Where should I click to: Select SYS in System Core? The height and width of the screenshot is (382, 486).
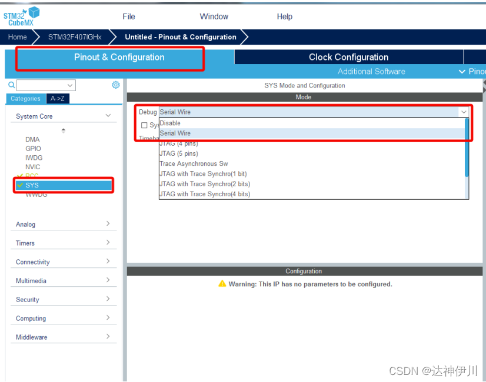(x=64, y=185)
